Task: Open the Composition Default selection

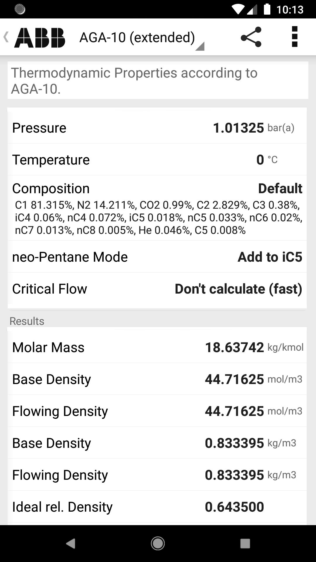Action: pos(280,189)
